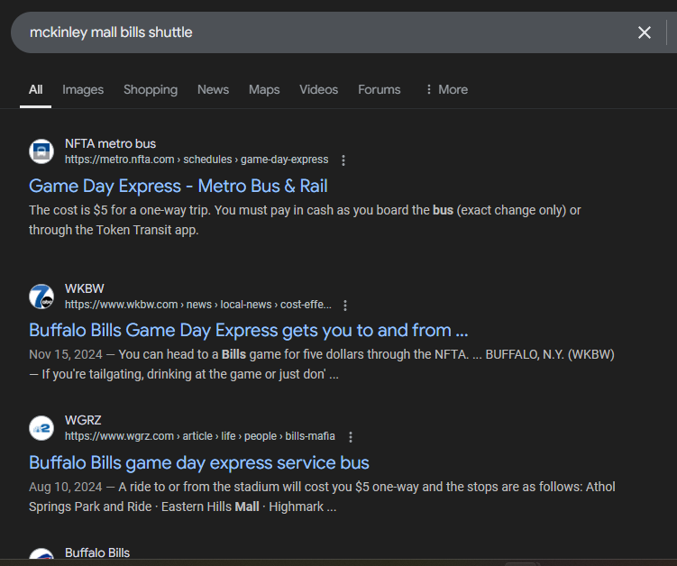
Task: Click the wkbw.com local-news URL breadcrumb
Action: pos(198,305)
